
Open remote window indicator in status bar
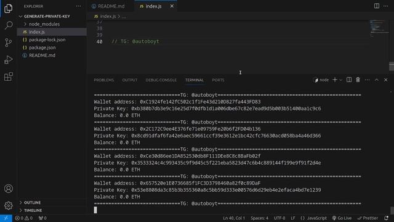pyautogui.click(x=6, y=218)
